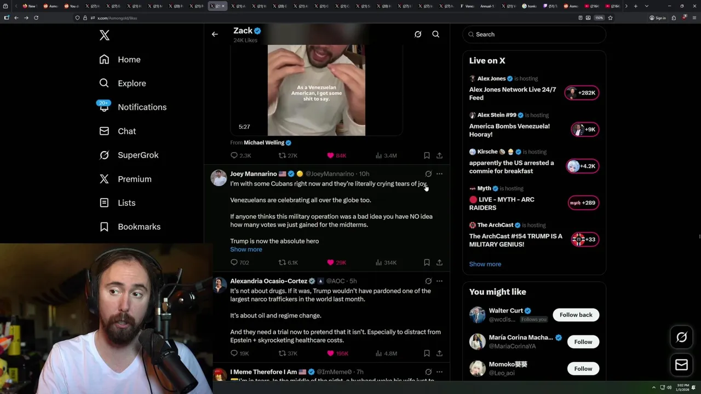Viewport: 701px width, 394px height.
Task: Unlike AOC's post, 195K
Action: click(337, 354)
